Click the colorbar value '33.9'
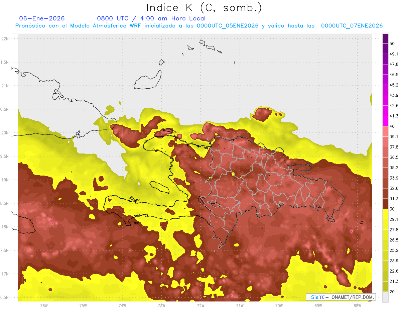Viewport: 401px width, 310px height. 394,178
